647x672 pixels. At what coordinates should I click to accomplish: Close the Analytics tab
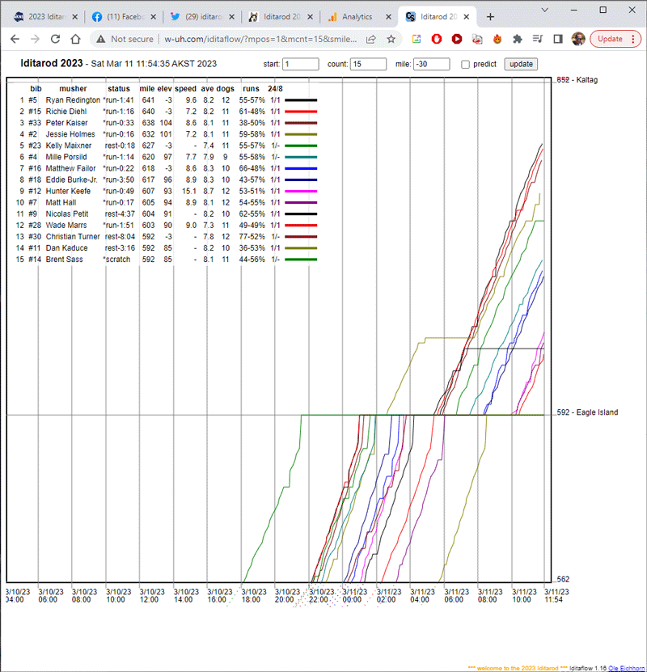click(388, 17)
